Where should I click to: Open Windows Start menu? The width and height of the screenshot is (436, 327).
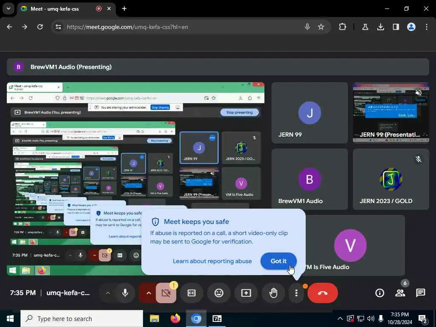click(10, 318)
